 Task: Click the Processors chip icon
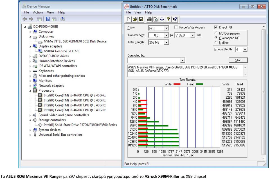(35, 90)
